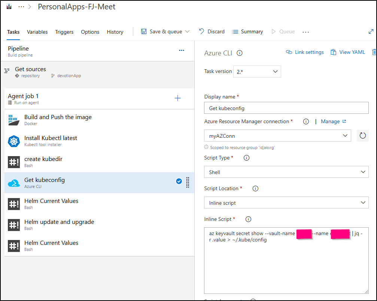
Task: Select the create kubedir task
Action: [99, 162]
